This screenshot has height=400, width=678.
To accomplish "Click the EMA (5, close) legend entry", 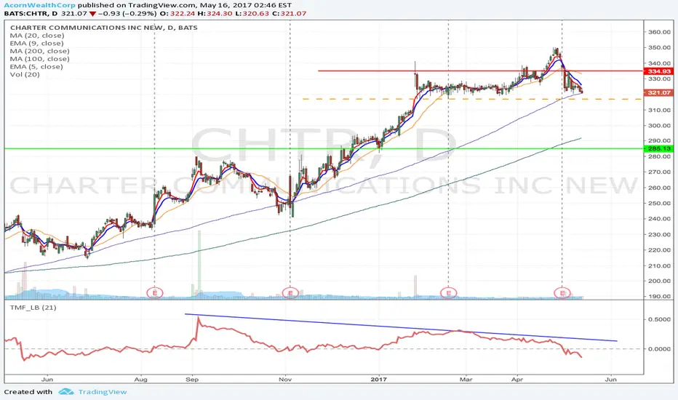I will click(36, 67).
